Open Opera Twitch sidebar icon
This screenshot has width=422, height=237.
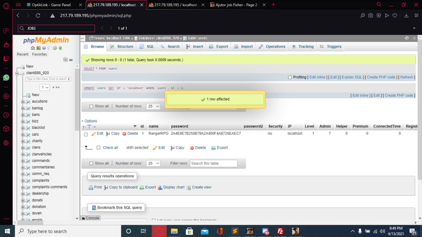tap(6, 59)
